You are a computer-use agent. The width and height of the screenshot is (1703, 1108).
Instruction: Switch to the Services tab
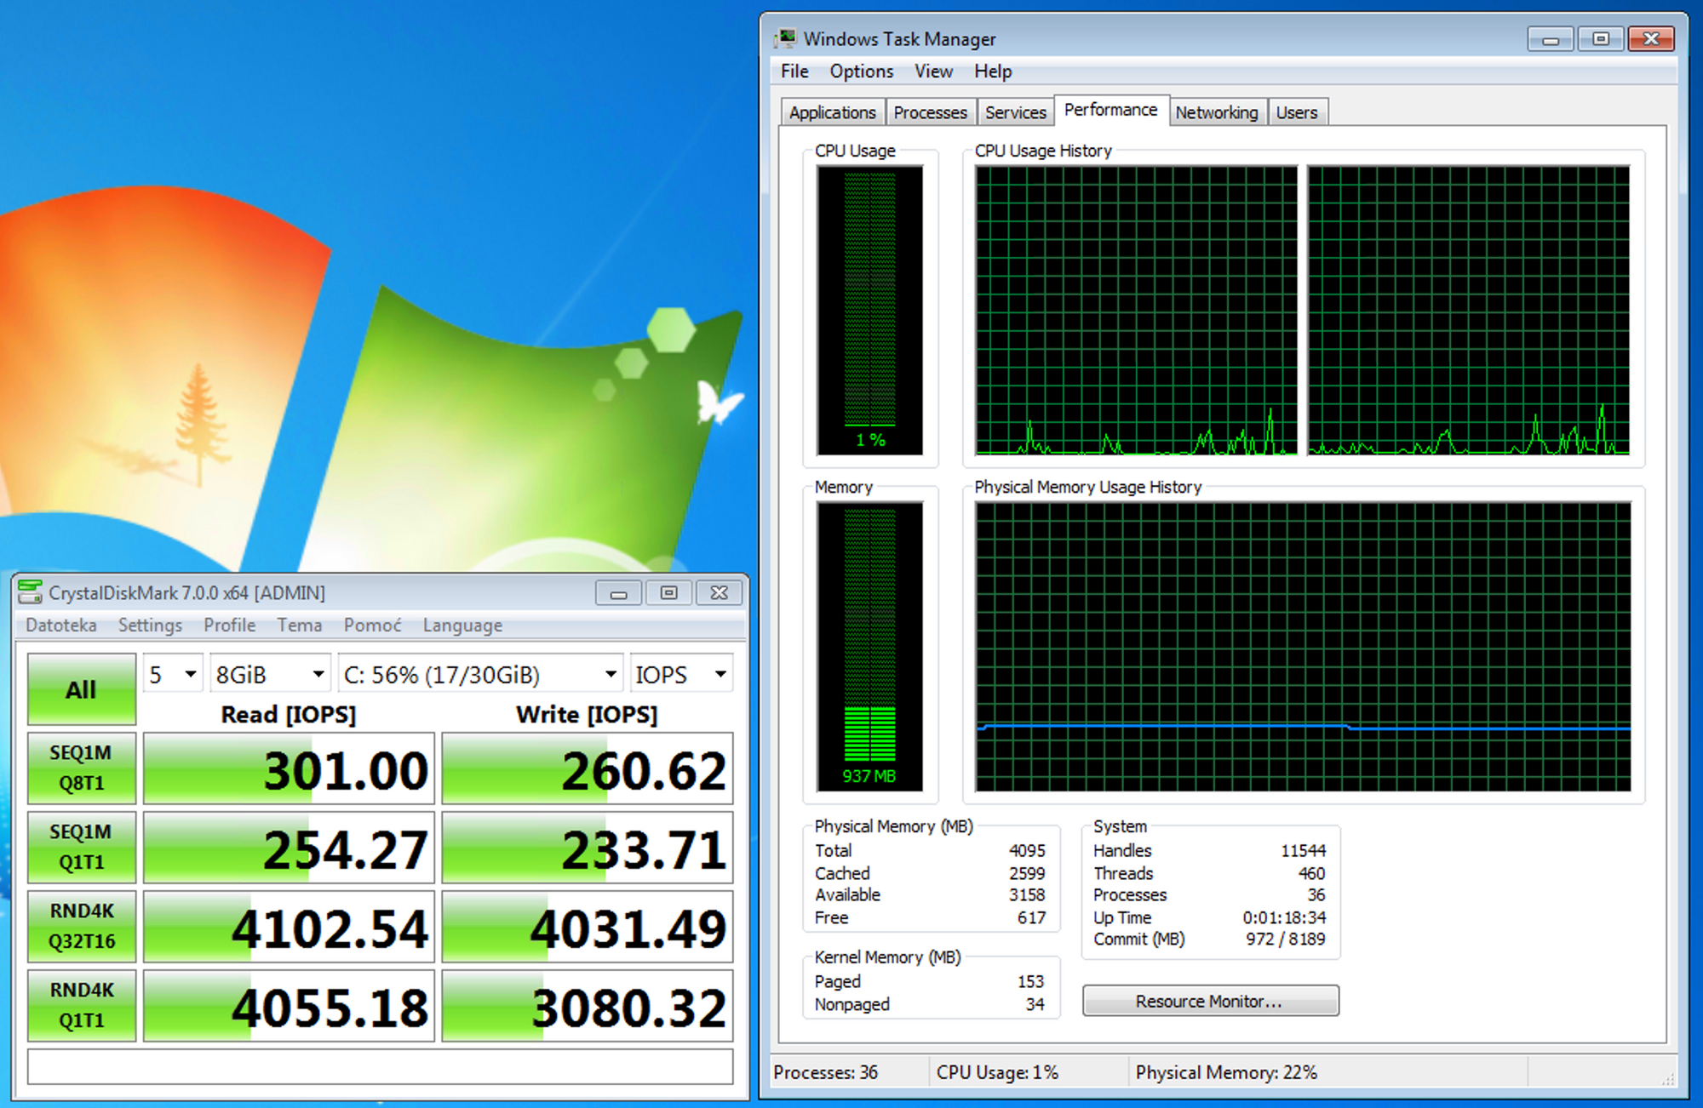coord(1016,112)
